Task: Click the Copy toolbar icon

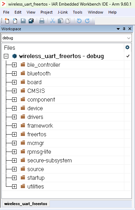Action: pyautogui.click(x=61, y=21)
